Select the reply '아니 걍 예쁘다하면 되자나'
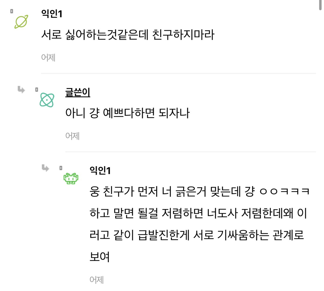324x291 pixels. point(127,113)
